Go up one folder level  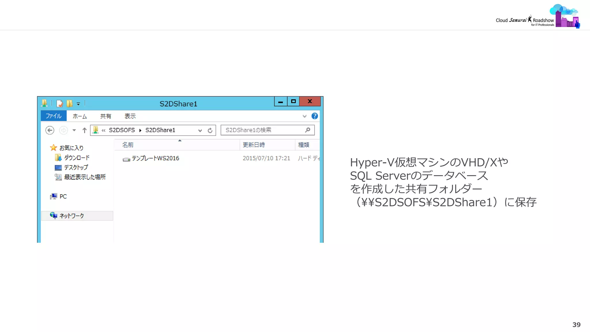click(x=84, y=130)
